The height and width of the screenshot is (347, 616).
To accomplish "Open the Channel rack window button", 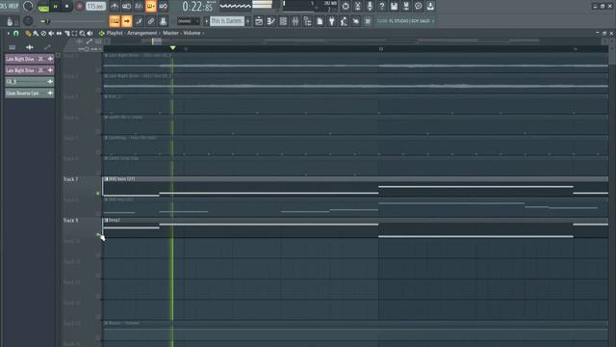I will tap(283, 21).
